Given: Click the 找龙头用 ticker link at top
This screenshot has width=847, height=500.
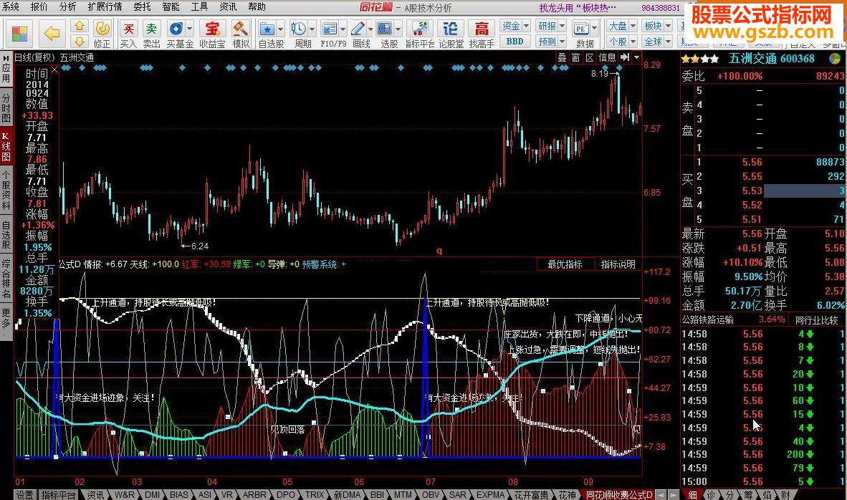Looking at the screenshot, I should coord(578,8).
